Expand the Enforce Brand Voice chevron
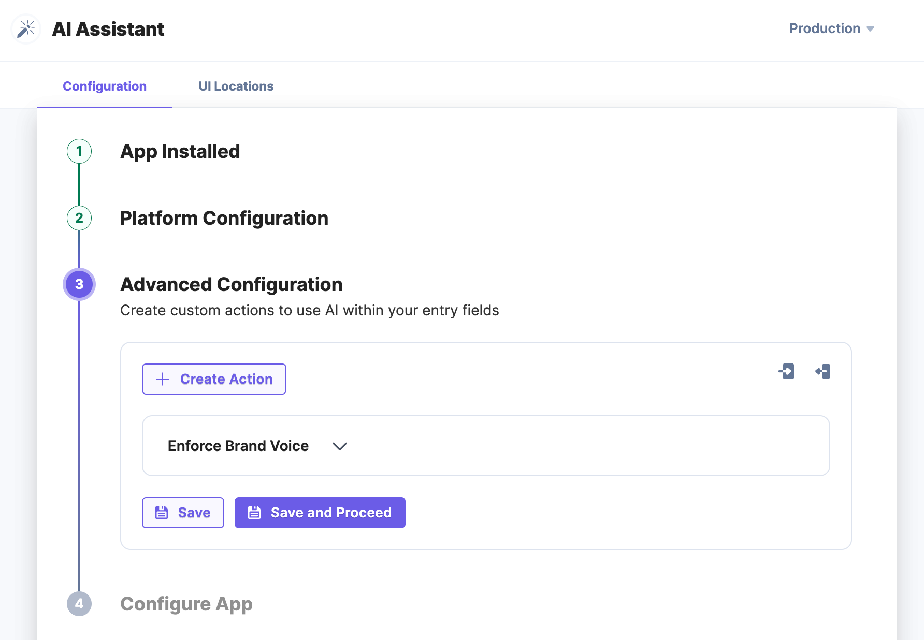 (340, 446)
